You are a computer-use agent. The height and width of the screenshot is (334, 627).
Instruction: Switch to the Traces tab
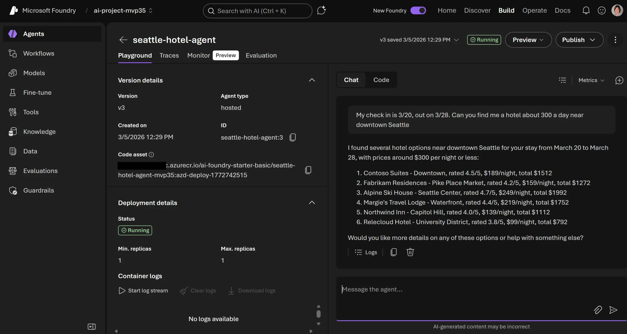point(169,55)
